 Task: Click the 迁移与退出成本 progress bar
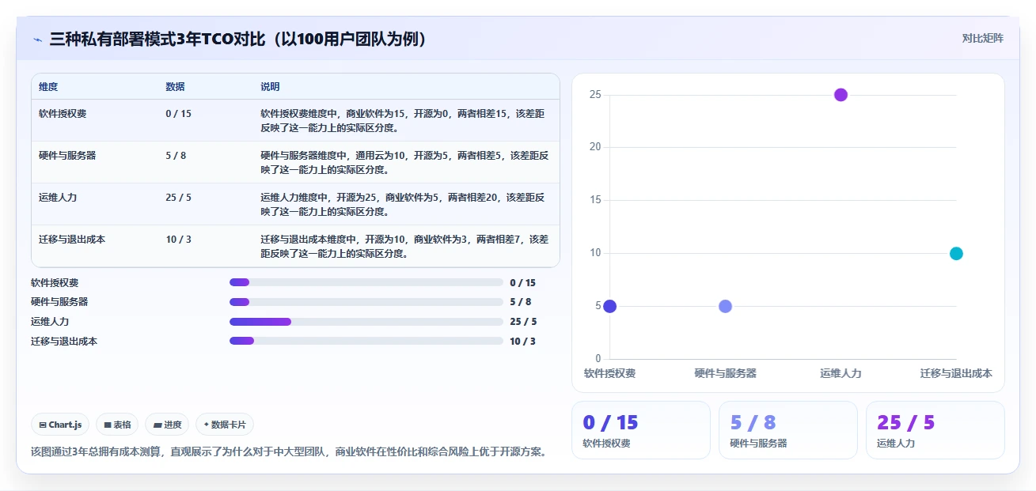(366, 341)
